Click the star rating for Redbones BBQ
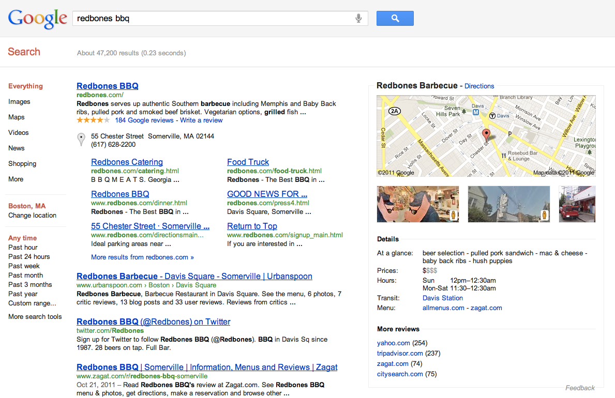Image resolution: width=615 pixels, height=398 pixels. pos(93,120)
